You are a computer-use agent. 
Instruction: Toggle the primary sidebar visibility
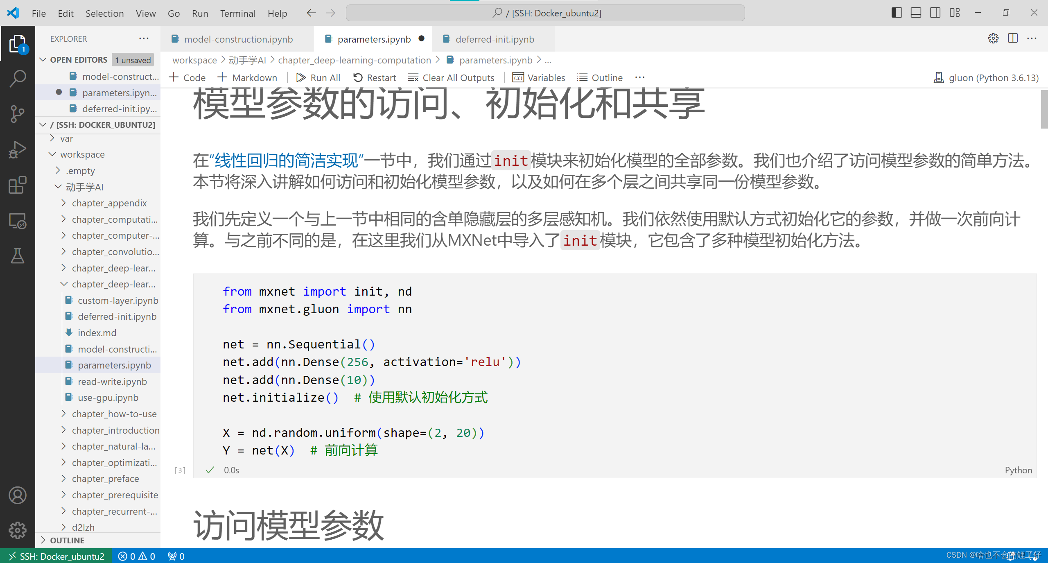click(896, 13)
